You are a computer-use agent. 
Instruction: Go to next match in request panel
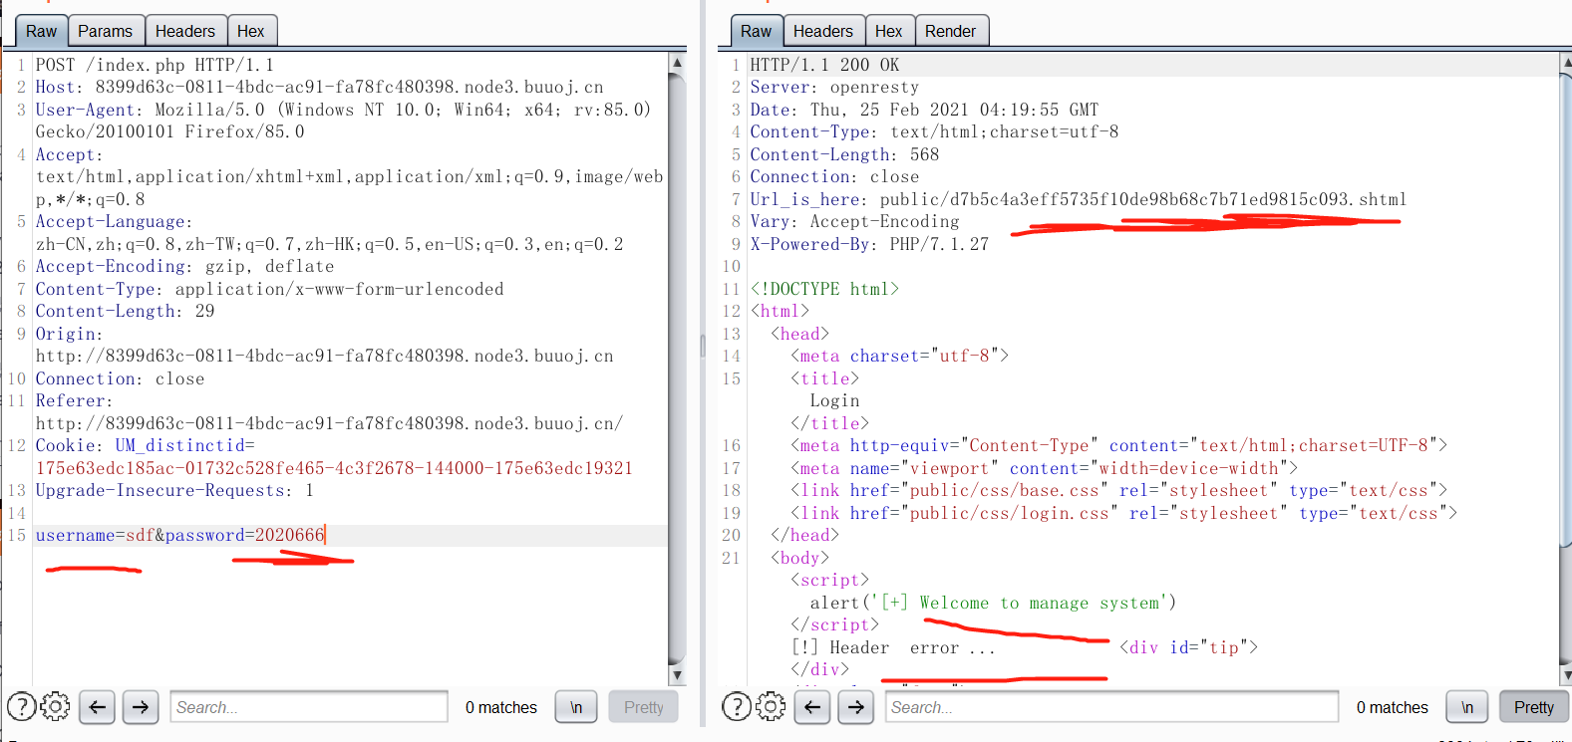(141, 707)
